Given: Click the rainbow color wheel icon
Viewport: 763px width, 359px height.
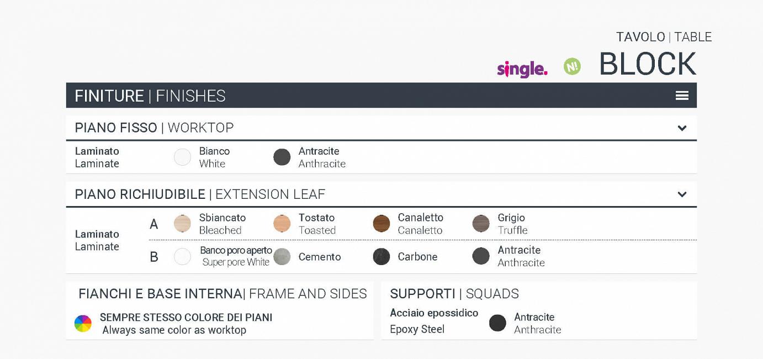Looking at the screenshot, I should click(83, 324).
